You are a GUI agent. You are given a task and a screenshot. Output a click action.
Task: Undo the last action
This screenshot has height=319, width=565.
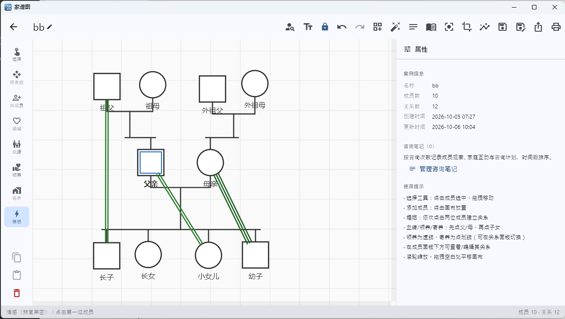[x=342, y=27]
